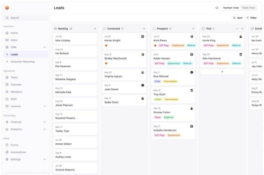The width and height of the screenshot is (264, 175).
Task: Click the add card plus in Backlog column
Action: [x=95, y=29]
